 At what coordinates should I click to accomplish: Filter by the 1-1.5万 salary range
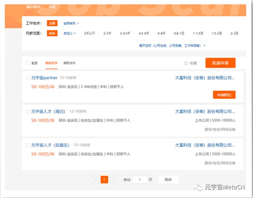pyautogui.click(x=198, y=33)
